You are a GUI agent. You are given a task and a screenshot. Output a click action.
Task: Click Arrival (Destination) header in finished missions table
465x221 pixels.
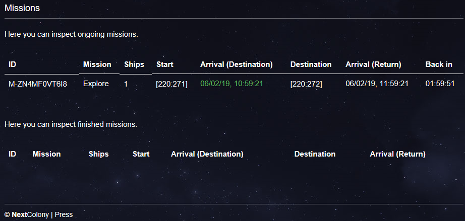click(x=207, y=154)
